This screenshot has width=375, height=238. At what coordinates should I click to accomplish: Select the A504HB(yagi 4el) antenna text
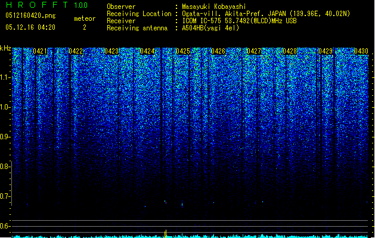(210, 28)
